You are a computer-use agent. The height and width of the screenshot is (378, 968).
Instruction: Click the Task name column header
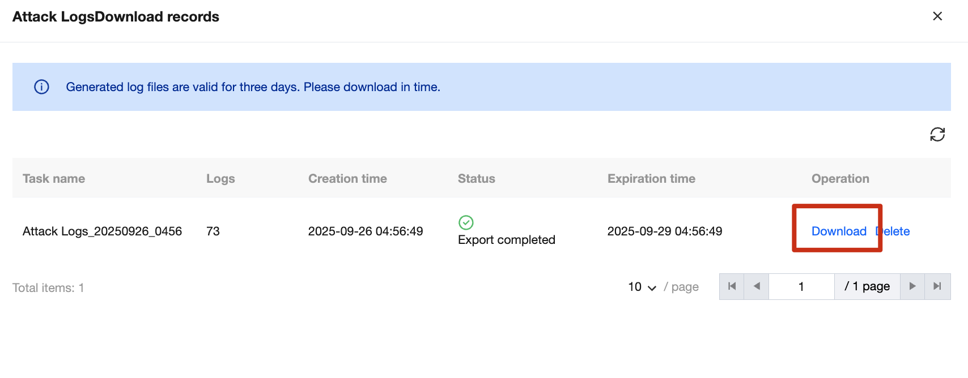click(54, 178)
